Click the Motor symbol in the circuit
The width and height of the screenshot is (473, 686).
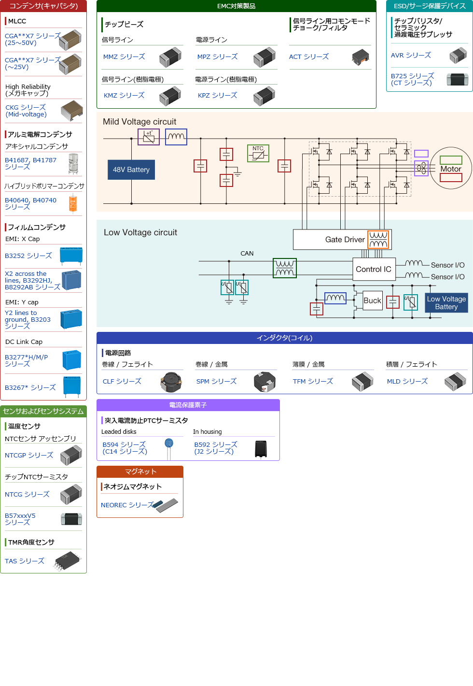(x=451, y=168)
